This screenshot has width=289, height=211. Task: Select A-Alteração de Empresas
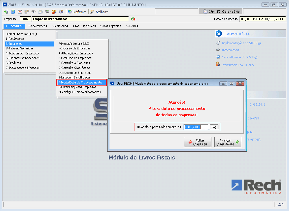(82, 53)
